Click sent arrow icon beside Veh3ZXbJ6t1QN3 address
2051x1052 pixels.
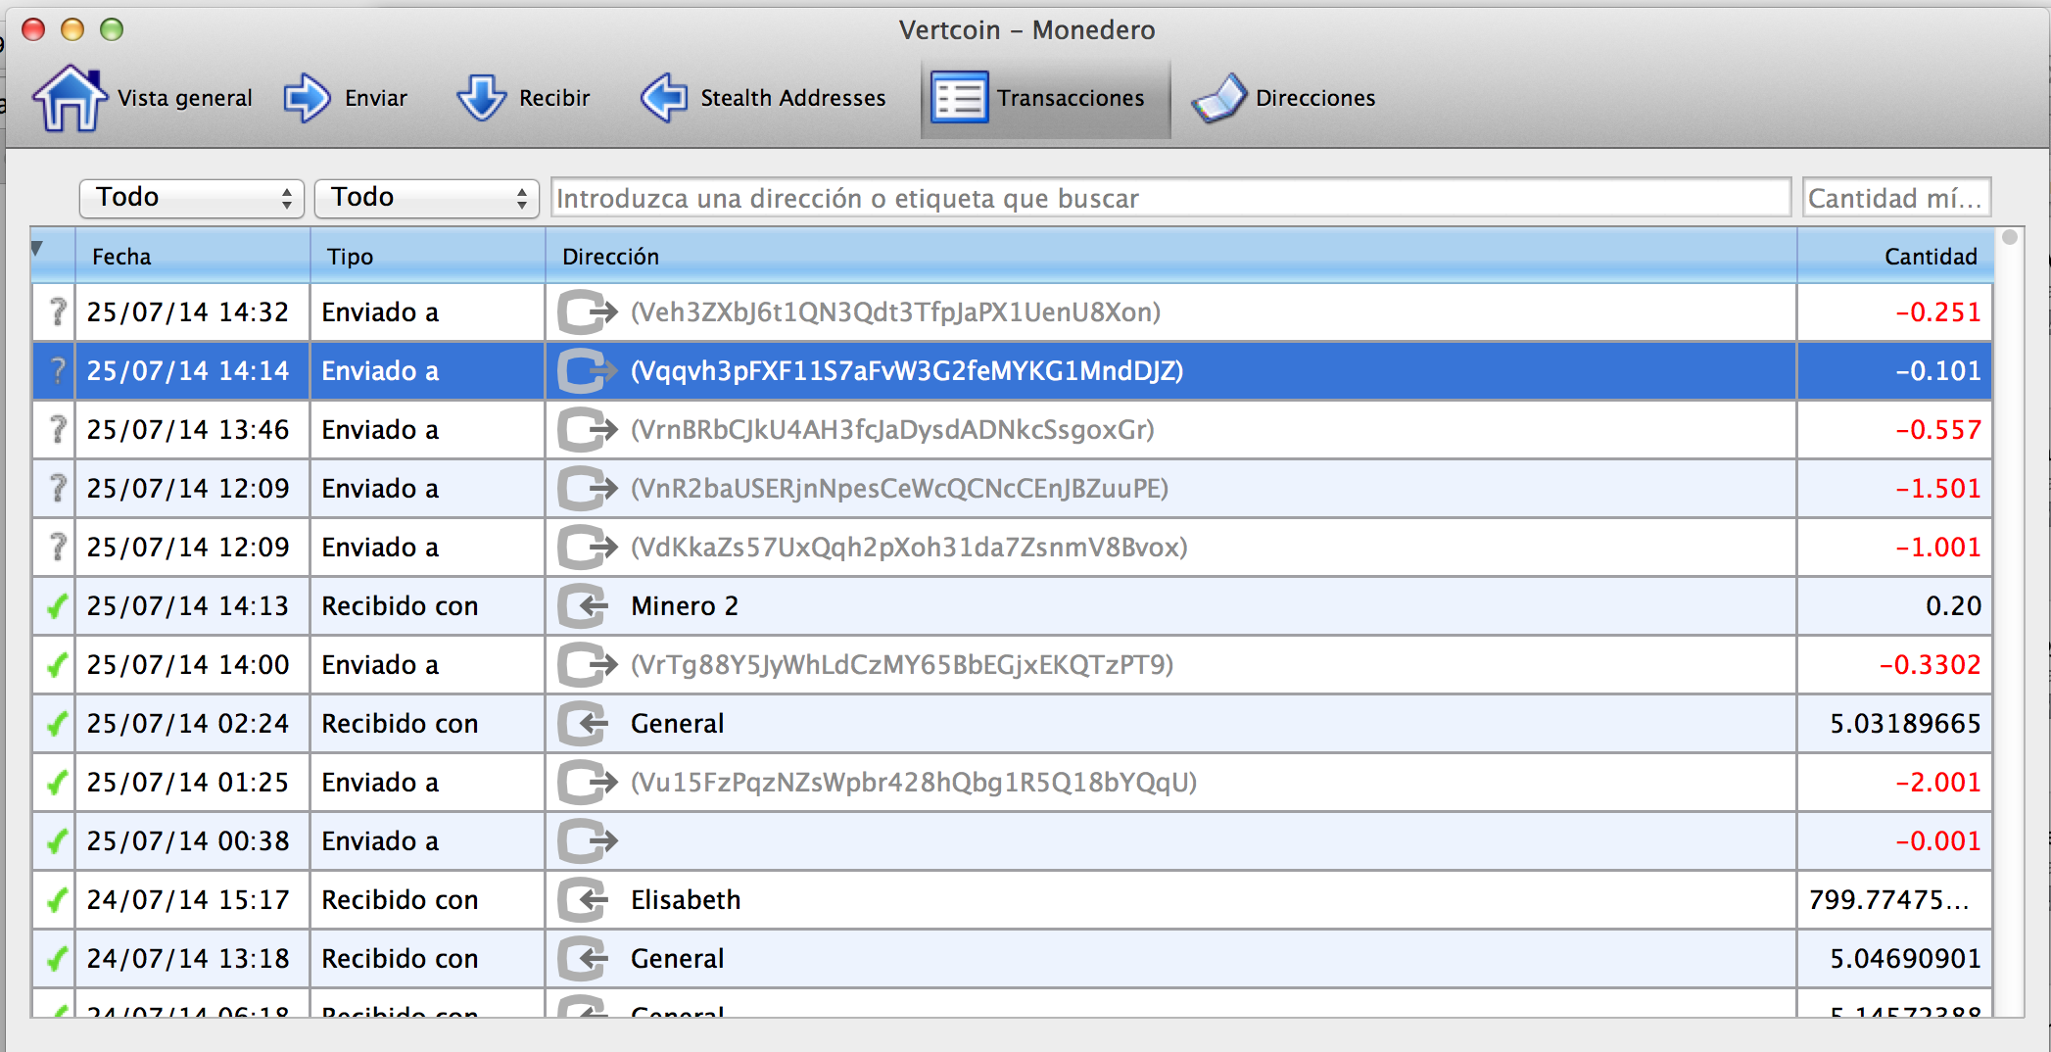[x=587, y=312]
